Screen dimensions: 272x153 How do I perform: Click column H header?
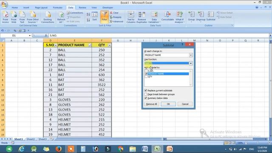(130, 40)
